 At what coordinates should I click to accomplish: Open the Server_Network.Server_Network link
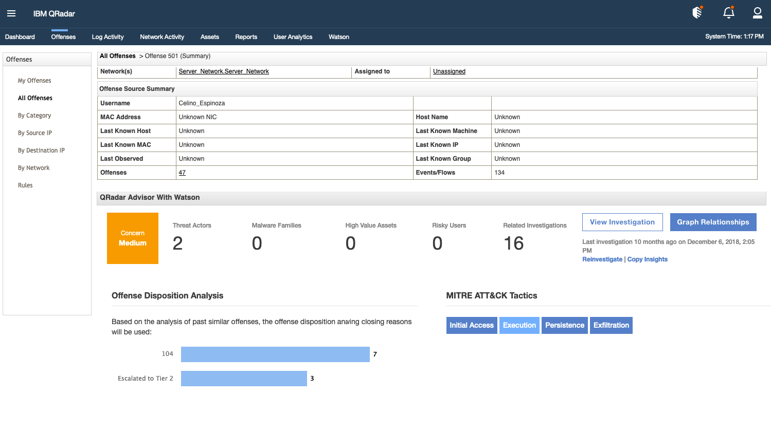(224, 71)
